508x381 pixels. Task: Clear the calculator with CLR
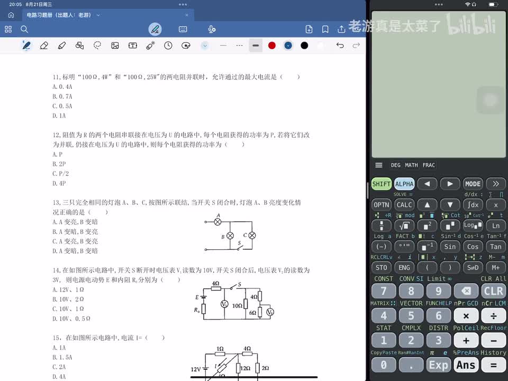[x=493, y=291]
